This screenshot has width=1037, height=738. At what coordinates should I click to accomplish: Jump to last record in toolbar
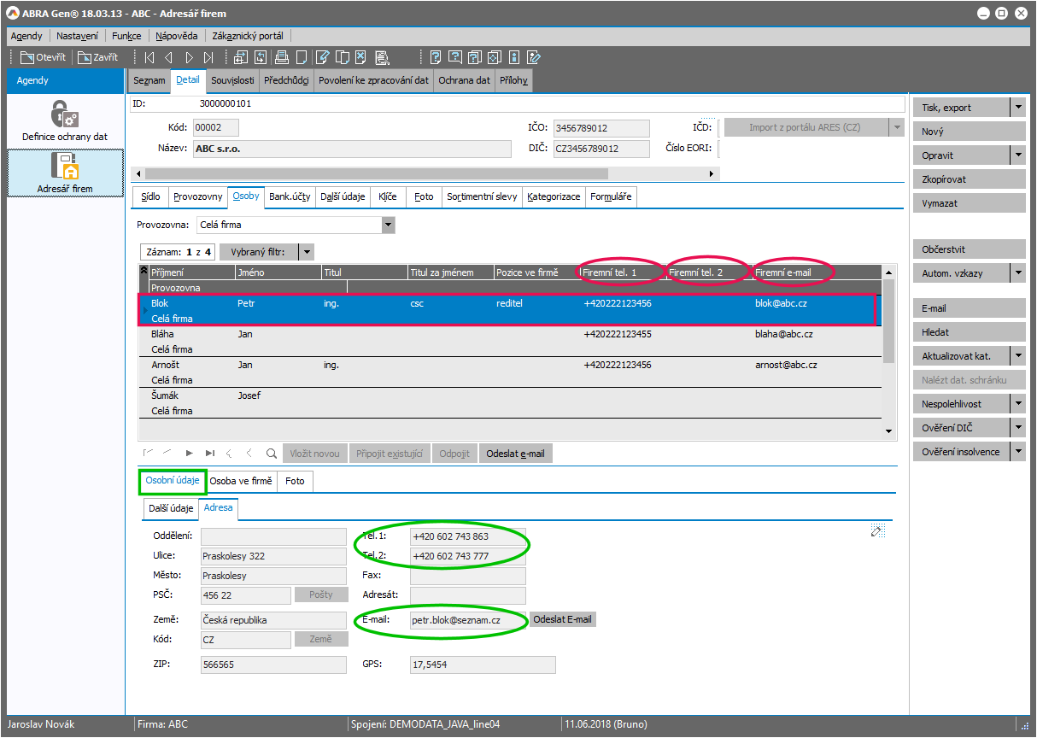[208, 57]
